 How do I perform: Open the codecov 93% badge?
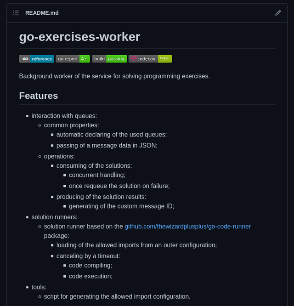(x=150, y=59)
